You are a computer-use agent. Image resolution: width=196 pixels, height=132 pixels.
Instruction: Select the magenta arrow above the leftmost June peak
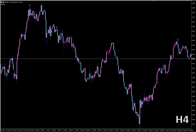pos(30,5)
